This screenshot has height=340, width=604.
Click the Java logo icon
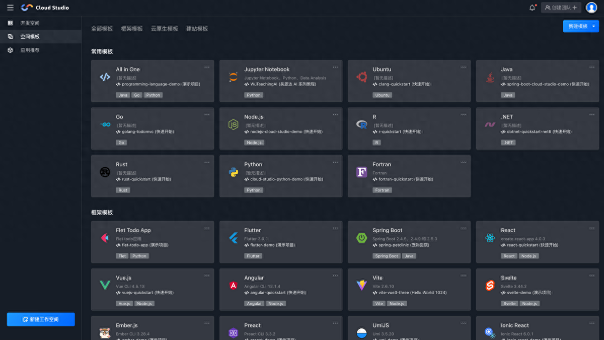point(490,77)
